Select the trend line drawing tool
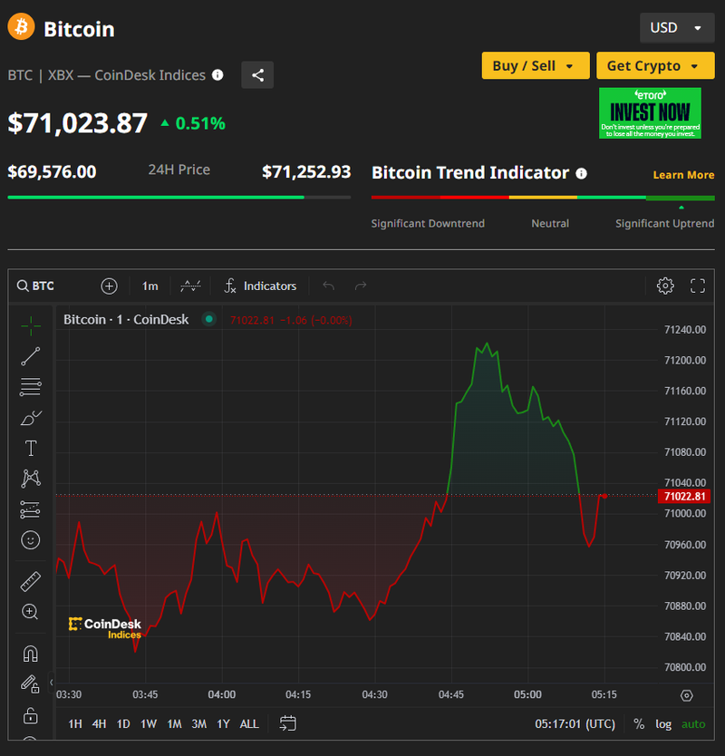This screenshot has height=756, width=725. (30, 355)
